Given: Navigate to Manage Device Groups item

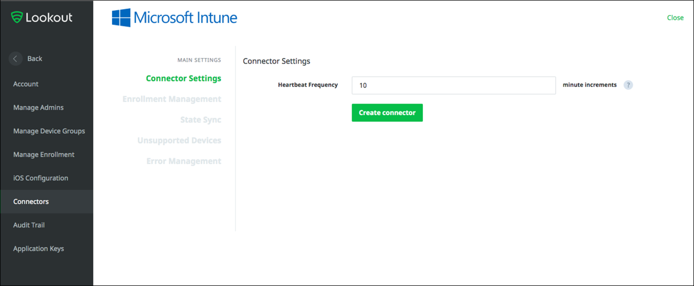Looking at the screenshot, I should coord(49,131).
